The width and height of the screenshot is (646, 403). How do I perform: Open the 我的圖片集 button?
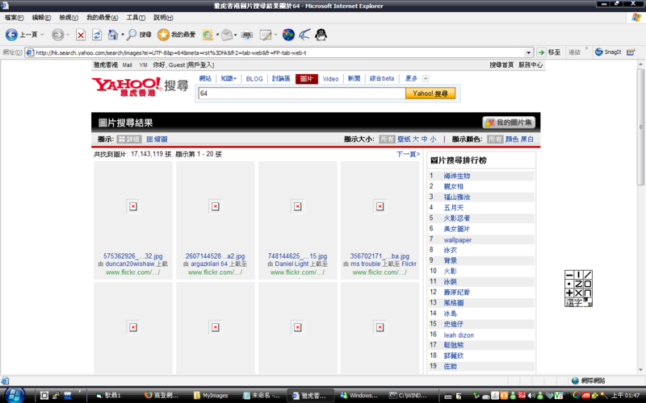click(509, 123)
